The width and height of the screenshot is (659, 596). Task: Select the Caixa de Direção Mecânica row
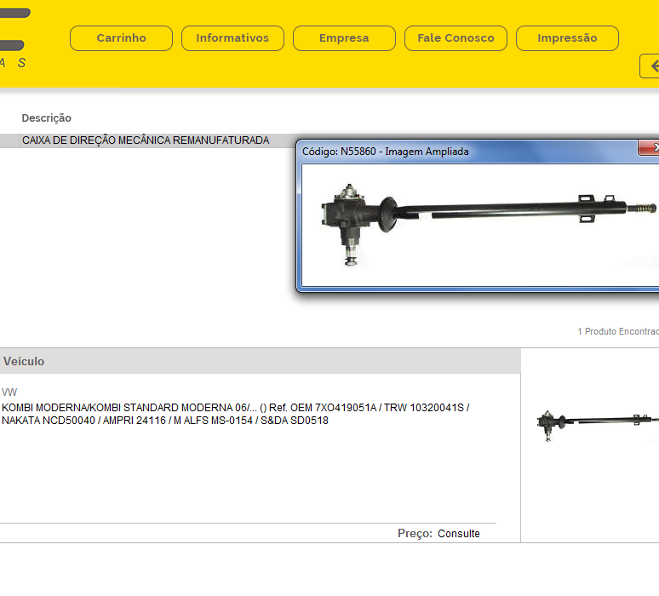point(146,140)
